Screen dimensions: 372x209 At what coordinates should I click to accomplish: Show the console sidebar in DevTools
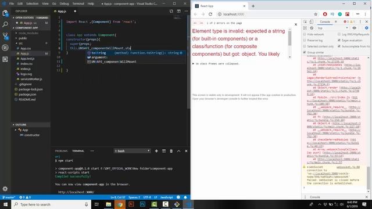305,28
